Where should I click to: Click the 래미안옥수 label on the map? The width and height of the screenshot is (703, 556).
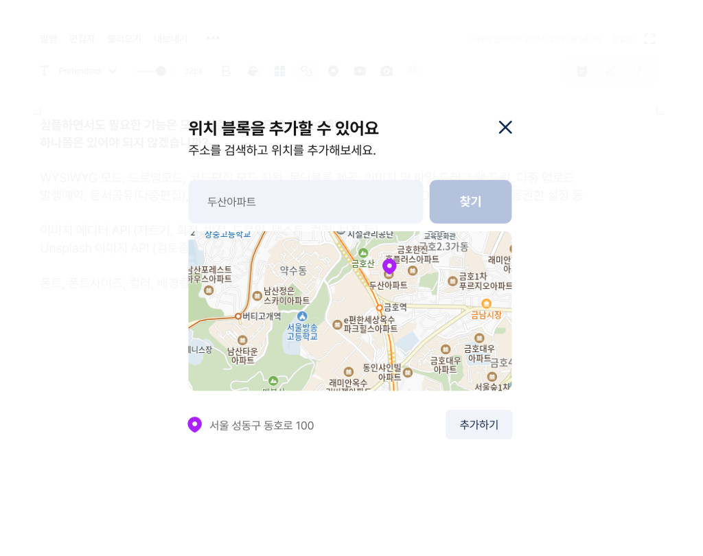tap(348, 383)
